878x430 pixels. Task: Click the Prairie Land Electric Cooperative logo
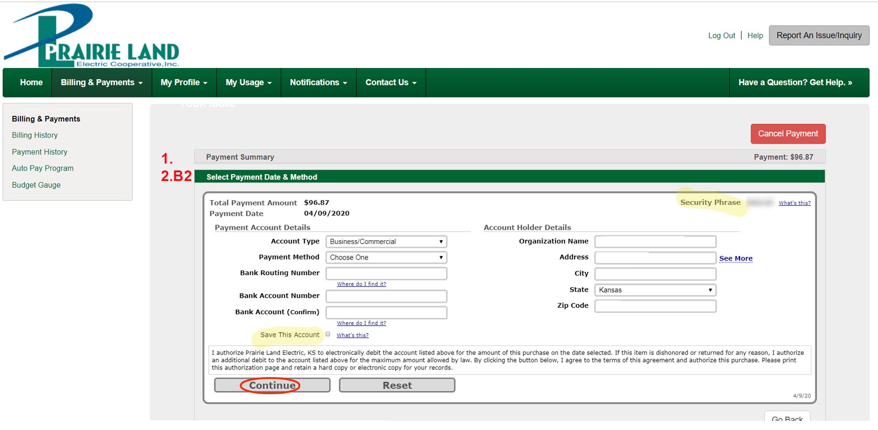[x=91, y=35]
